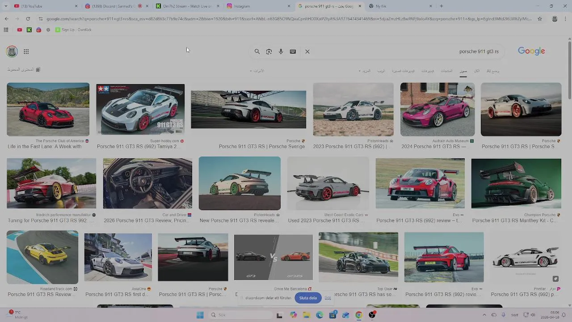572x322 pixels.
Task: Open West Coast Exotic Cars grey Porsche image
Action: [328, 183]
